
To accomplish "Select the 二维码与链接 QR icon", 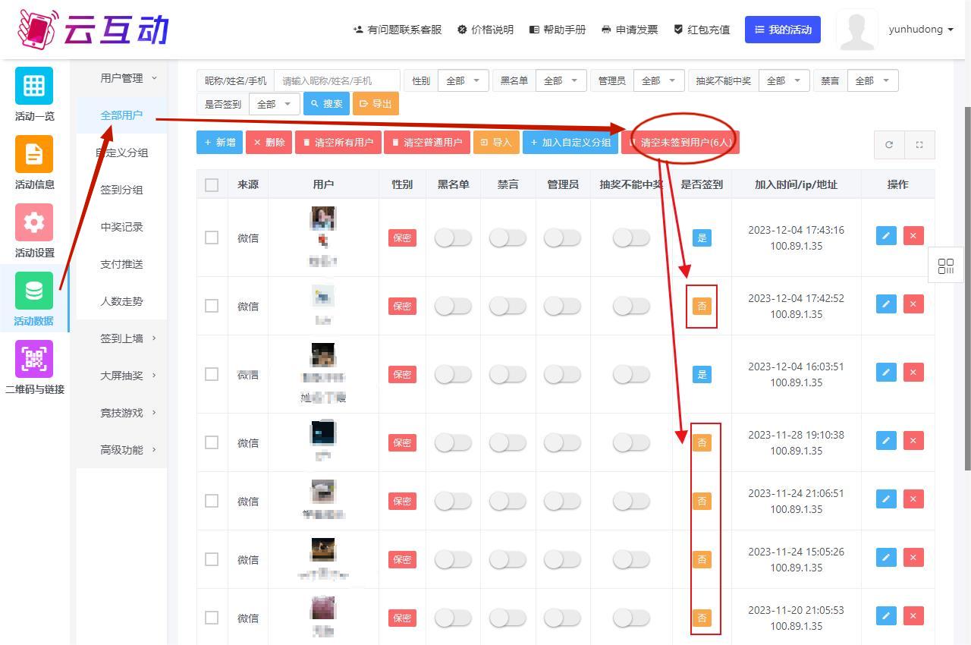I will coord(34,359).
